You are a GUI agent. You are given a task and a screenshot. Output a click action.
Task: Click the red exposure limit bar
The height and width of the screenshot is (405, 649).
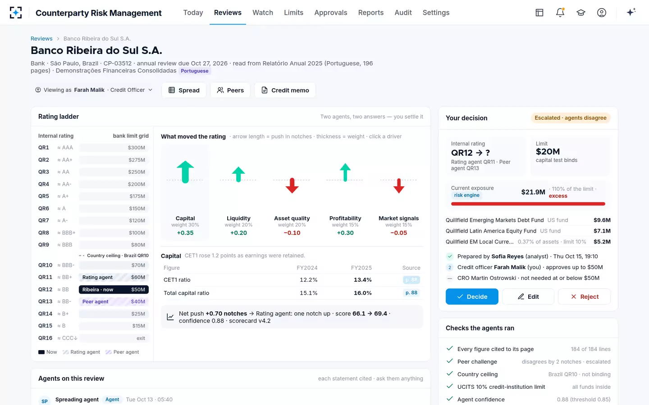tap(528, 204)
